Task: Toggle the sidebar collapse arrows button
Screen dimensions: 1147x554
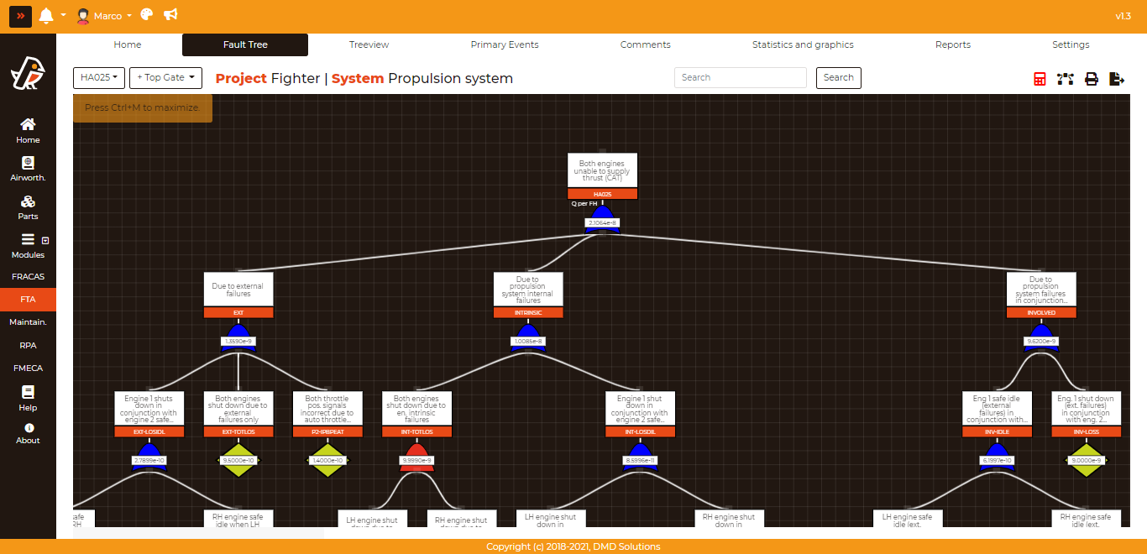Action: 20,16
